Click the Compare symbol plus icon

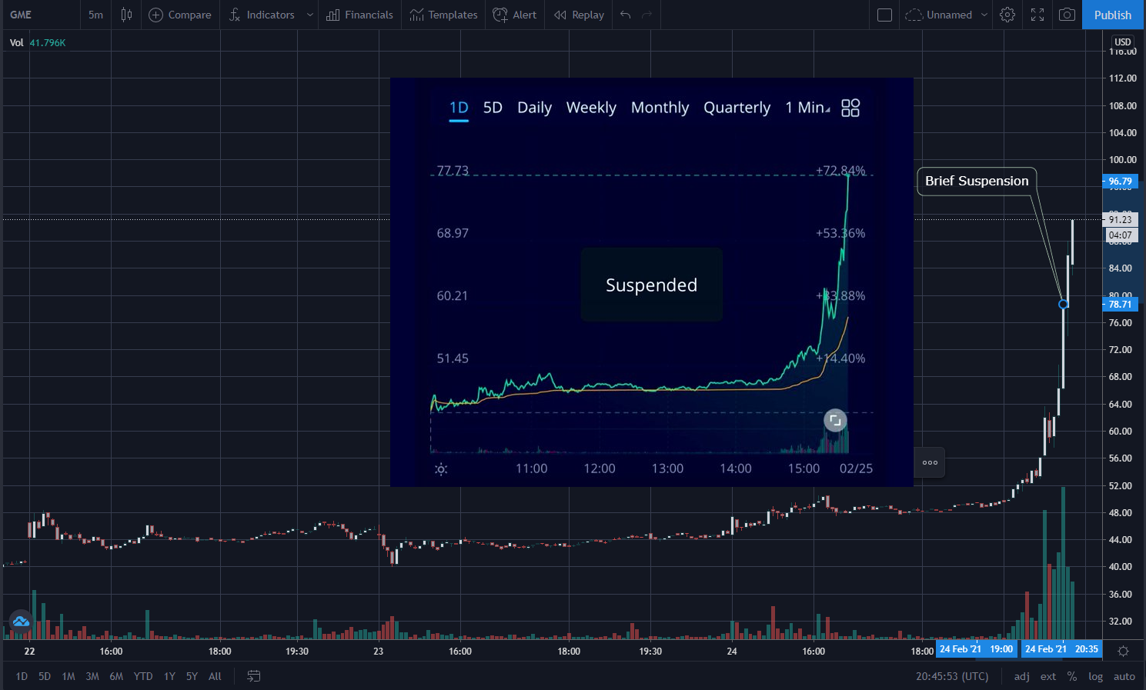click(x=155, y=15)
